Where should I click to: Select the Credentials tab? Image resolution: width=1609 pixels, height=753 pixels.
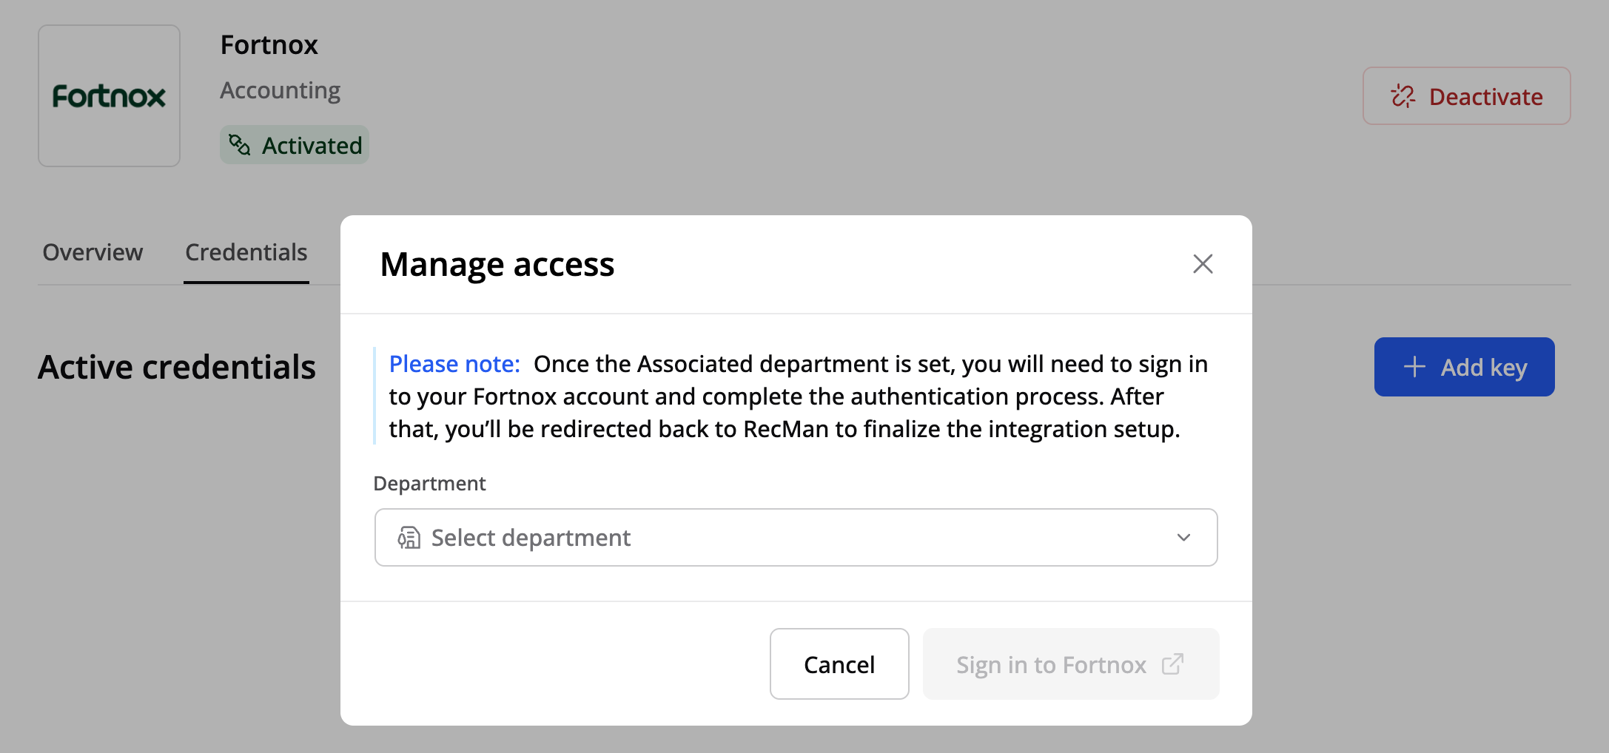246,252
